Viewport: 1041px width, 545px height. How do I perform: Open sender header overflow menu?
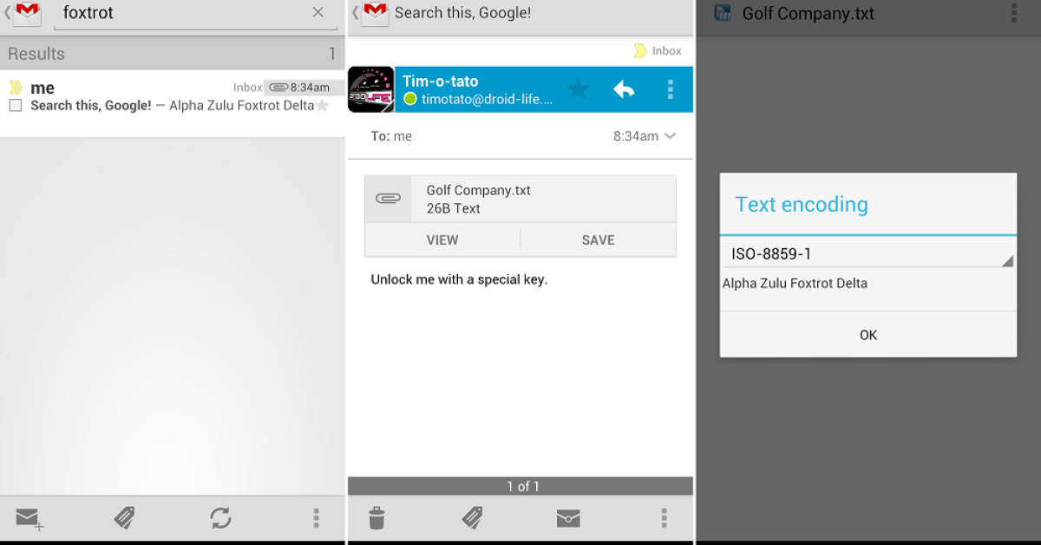[670, 89]
